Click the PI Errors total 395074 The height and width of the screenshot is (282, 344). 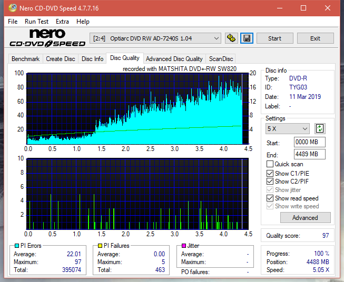pyautogui.click(x=72, y=270)
